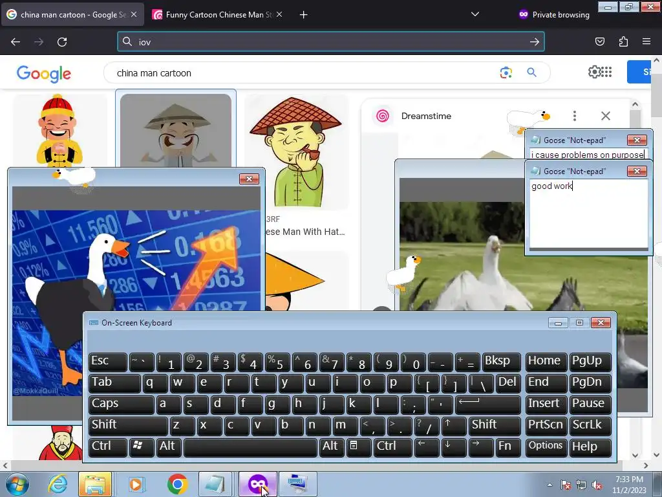Toggle the Caps key on On-Screen Keyboard
Screen dimensions: 662x497
(x=121, y=404)
